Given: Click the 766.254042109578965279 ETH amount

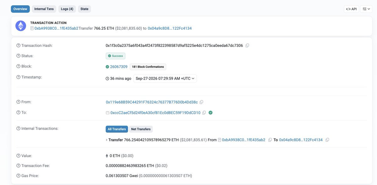Looking at the screenshot, I should click(x=151, y=140).
